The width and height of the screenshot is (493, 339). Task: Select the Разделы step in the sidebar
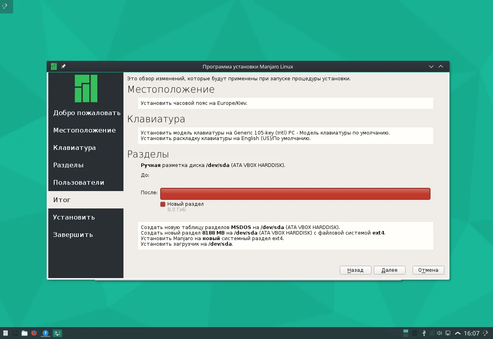point(86,165)
